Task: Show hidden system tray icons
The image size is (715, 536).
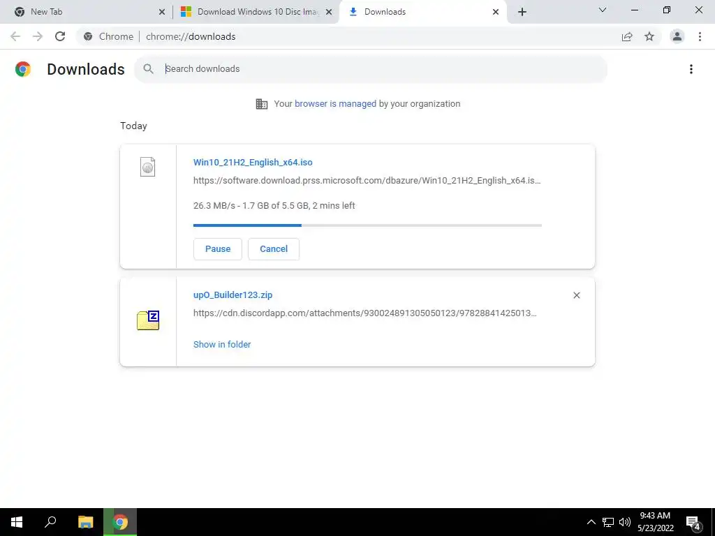Action: (591, 522)
